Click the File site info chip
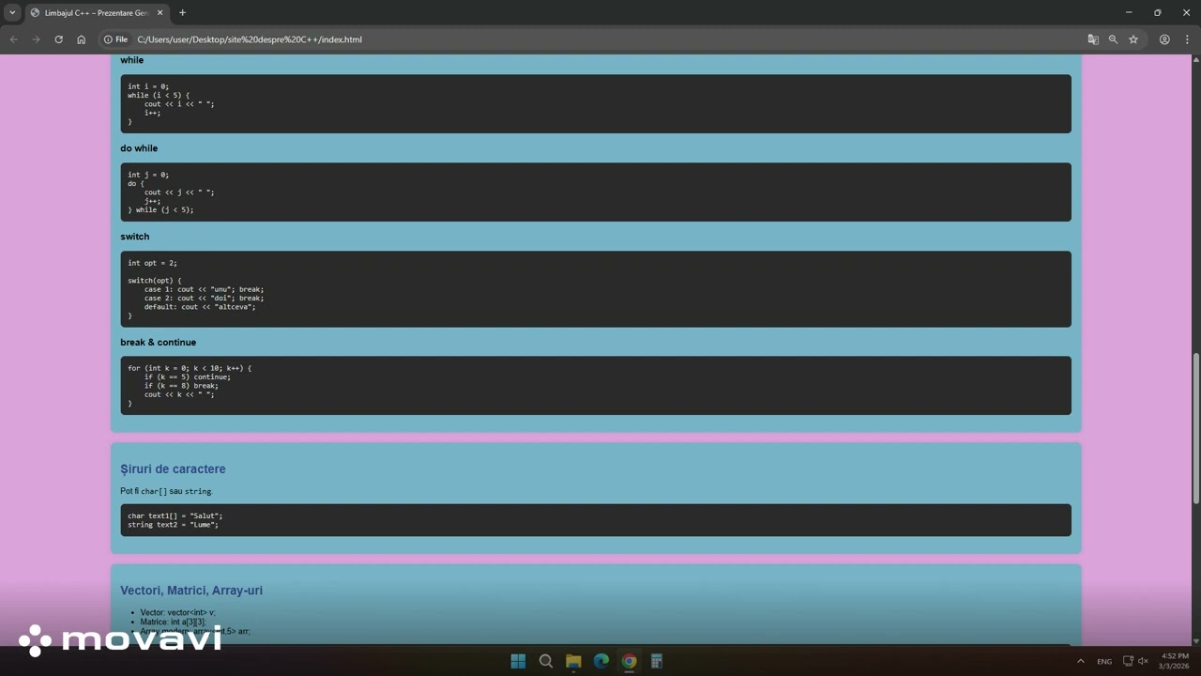 115,39
